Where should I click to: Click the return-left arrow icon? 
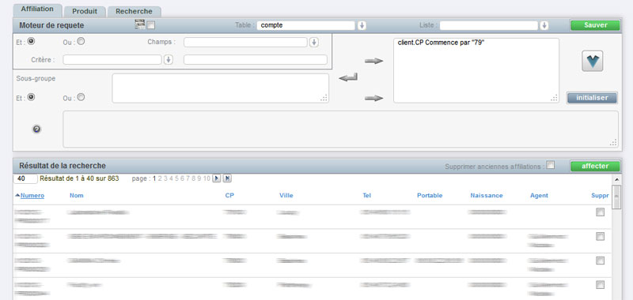(348, 77)
